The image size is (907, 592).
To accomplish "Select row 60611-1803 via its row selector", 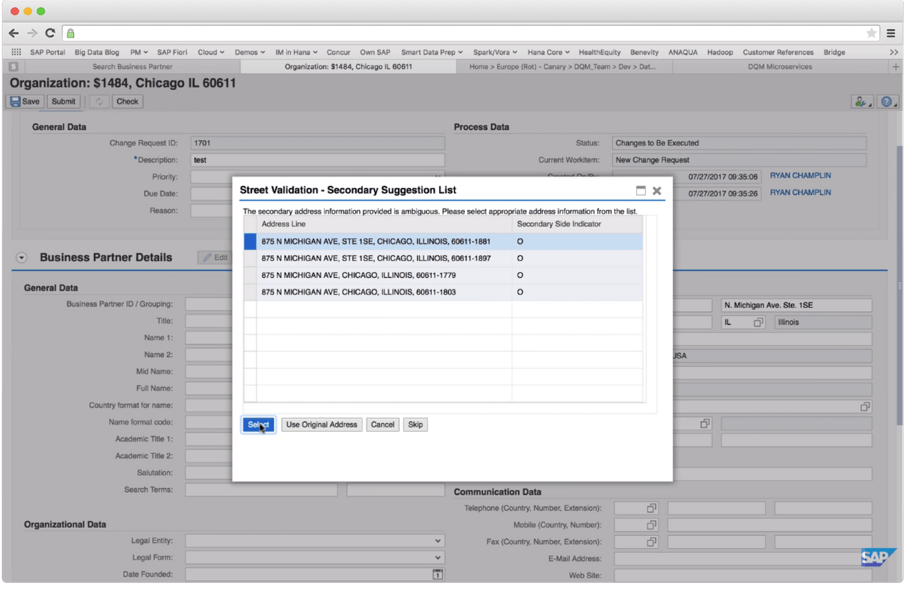I will pyautogui.click(x=250, y=292).
